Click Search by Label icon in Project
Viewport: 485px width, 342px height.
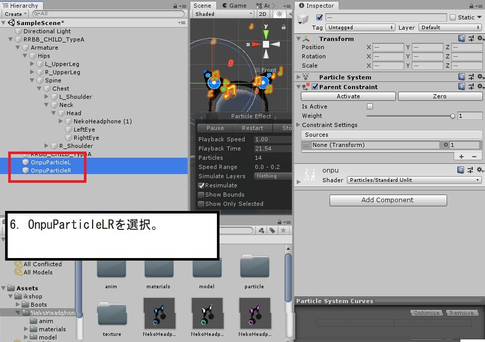click(272, 230)
